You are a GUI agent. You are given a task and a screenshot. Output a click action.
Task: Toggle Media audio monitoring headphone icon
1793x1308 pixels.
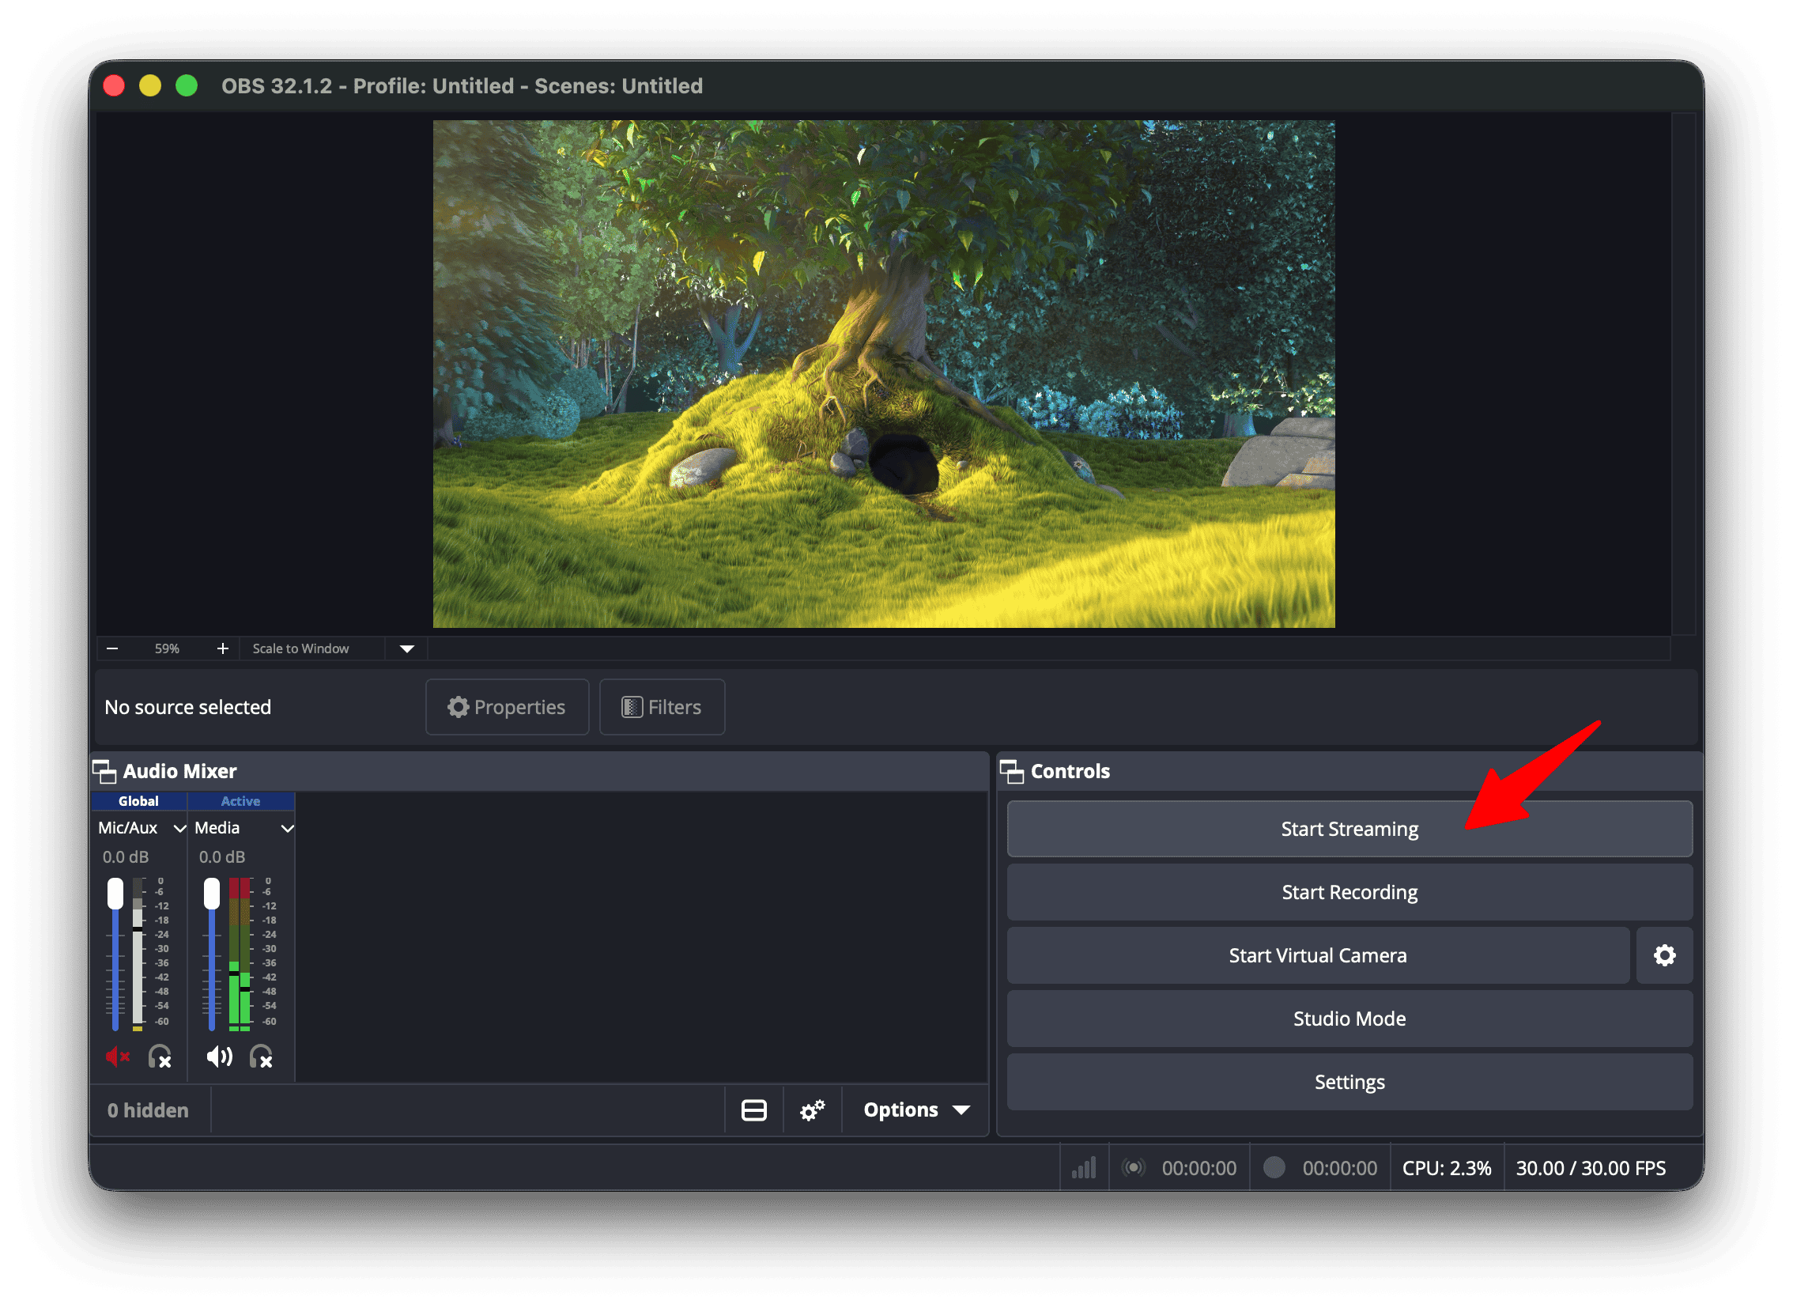(x=261, y=1057)
